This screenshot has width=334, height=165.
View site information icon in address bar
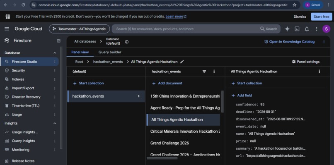point(34,5)
